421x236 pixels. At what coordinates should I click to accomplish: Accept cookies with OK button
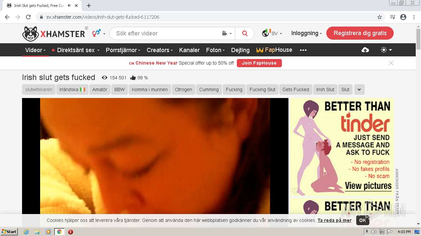[x=362, y=220]
